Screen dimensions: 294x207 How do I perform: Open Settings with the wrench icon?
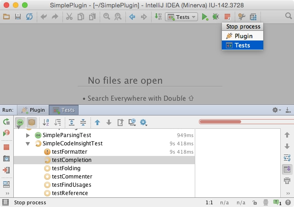pyautogui.click(x=242, y=17)
